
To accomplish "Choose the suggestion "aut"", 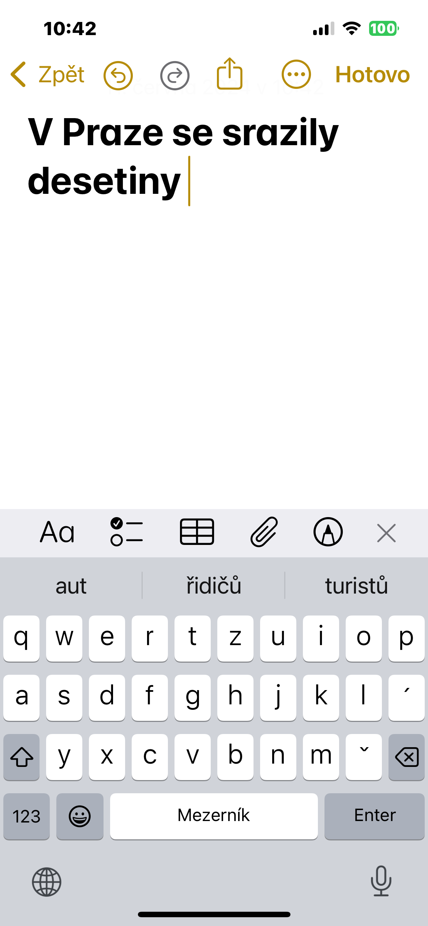I will pyautogui.click(x=71, y=586).
